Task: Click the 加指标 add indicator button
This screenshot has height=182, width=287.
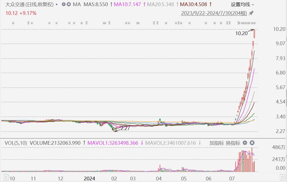Action: click(216, 143)
